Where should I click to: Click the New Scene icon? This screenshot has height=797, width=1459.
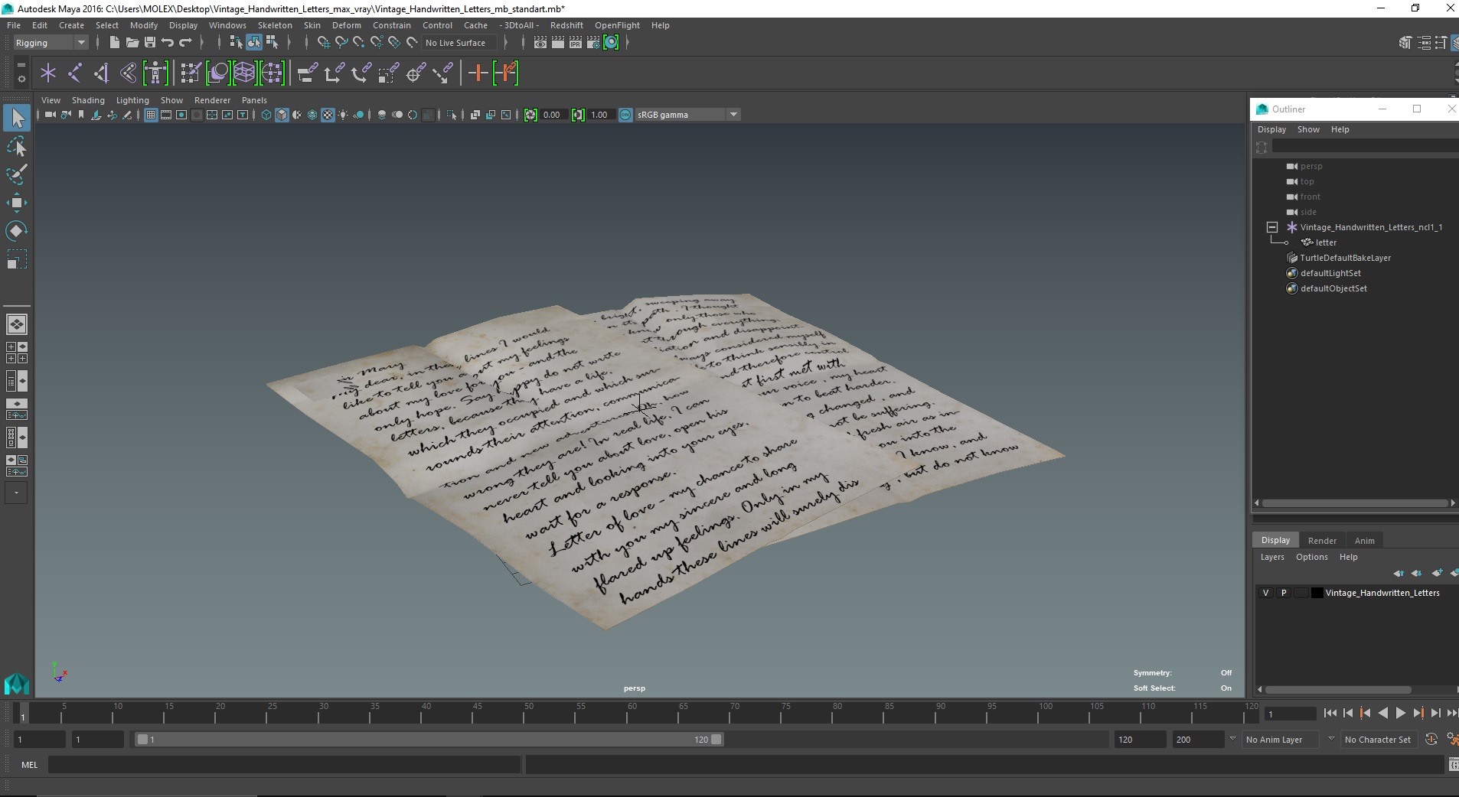click(114, 42)
